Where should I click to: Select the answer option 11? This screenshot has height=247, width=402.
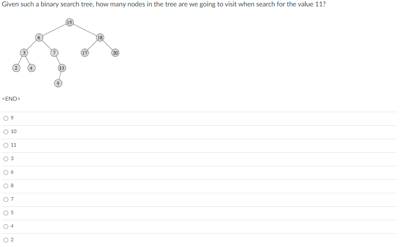coord(5,145)
